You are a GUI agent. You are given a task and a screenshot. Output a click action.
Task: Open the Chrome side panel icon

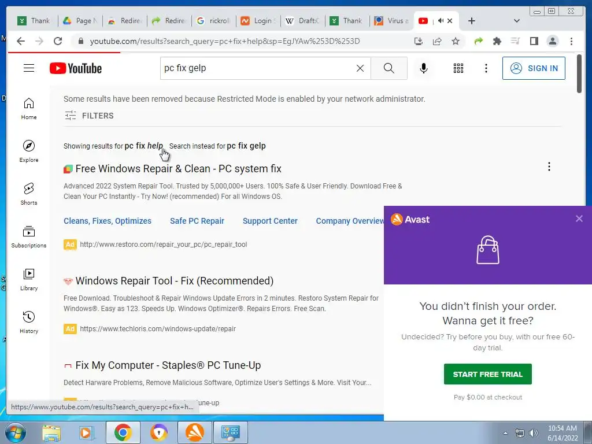click(x=534, y=41)
